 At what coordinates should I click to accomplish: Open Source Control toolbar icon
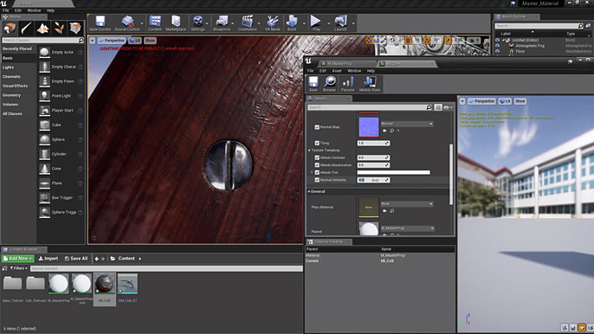coord(127,23)
